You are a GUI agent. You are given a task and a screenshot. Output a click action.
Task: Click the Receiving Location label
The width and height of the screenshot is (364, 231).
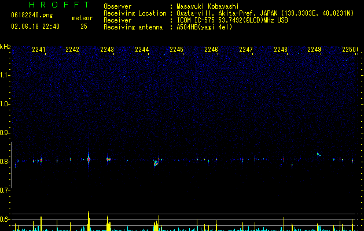135,13
